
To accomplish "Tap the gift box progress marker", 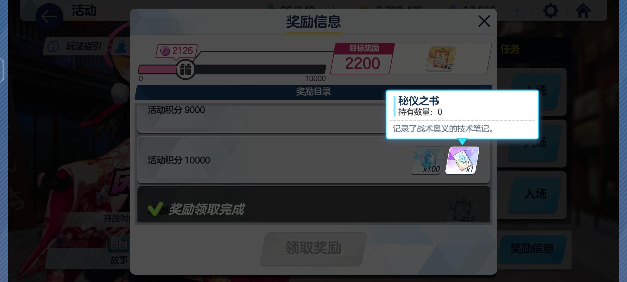I will click(185, 69).
